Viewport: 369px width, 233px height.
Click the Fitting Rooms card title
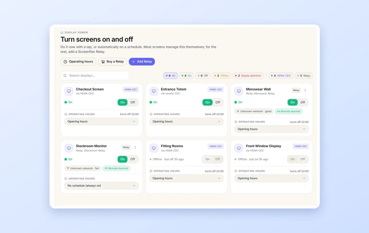[172, 146]
